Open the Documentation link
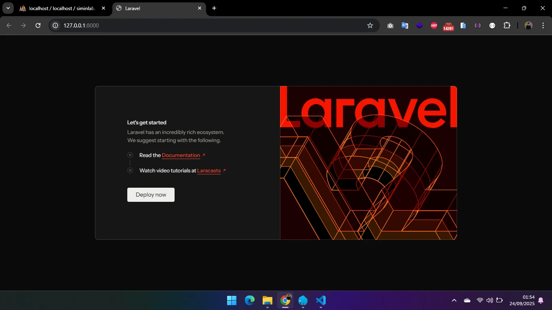The width and height of the screenshot is (552, 310). (x=181, y=155)
